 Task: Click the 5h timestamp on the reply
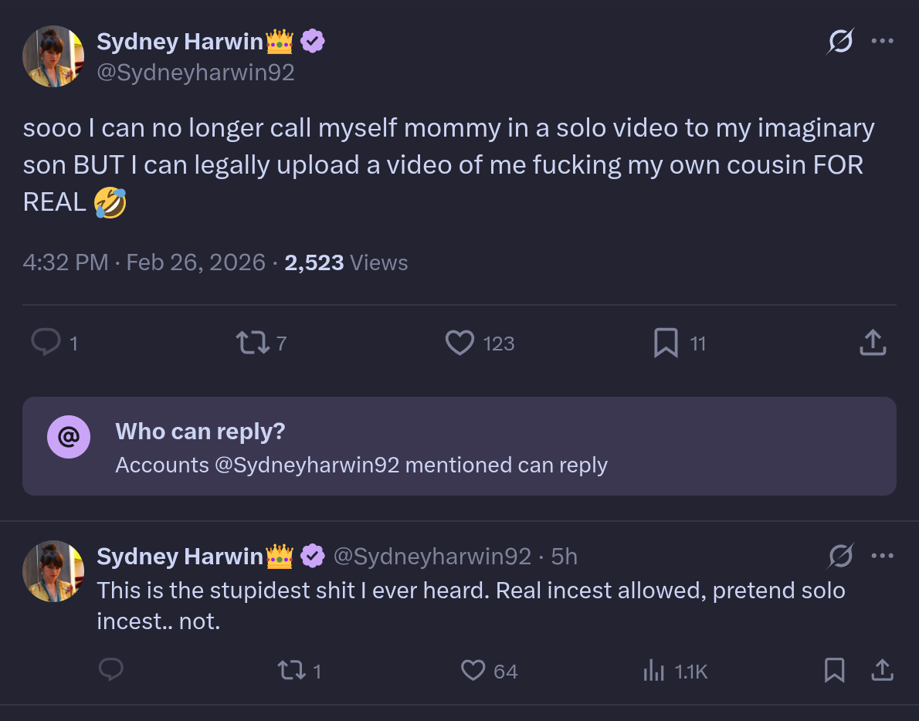pos(564,557)
